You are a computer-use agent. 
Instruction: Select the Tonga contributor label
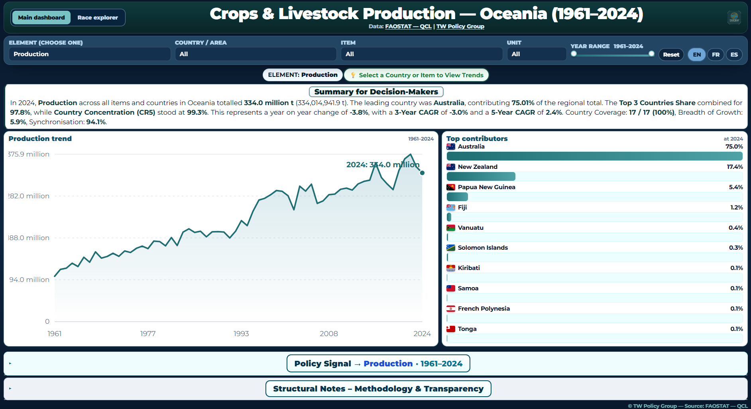[467, 329]
